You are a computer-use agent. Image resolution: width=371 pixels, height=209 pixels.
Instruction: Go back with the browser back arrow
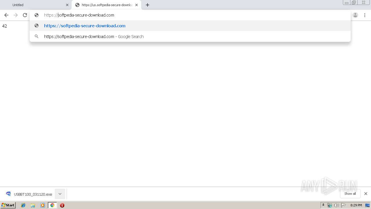[6, 15]
